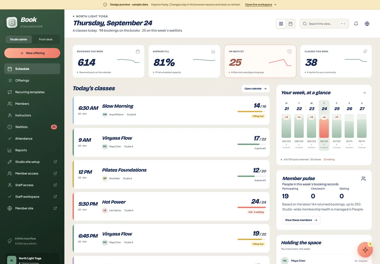Click the Staff access person icon
The image size is (380, 264).
(10, 185)
